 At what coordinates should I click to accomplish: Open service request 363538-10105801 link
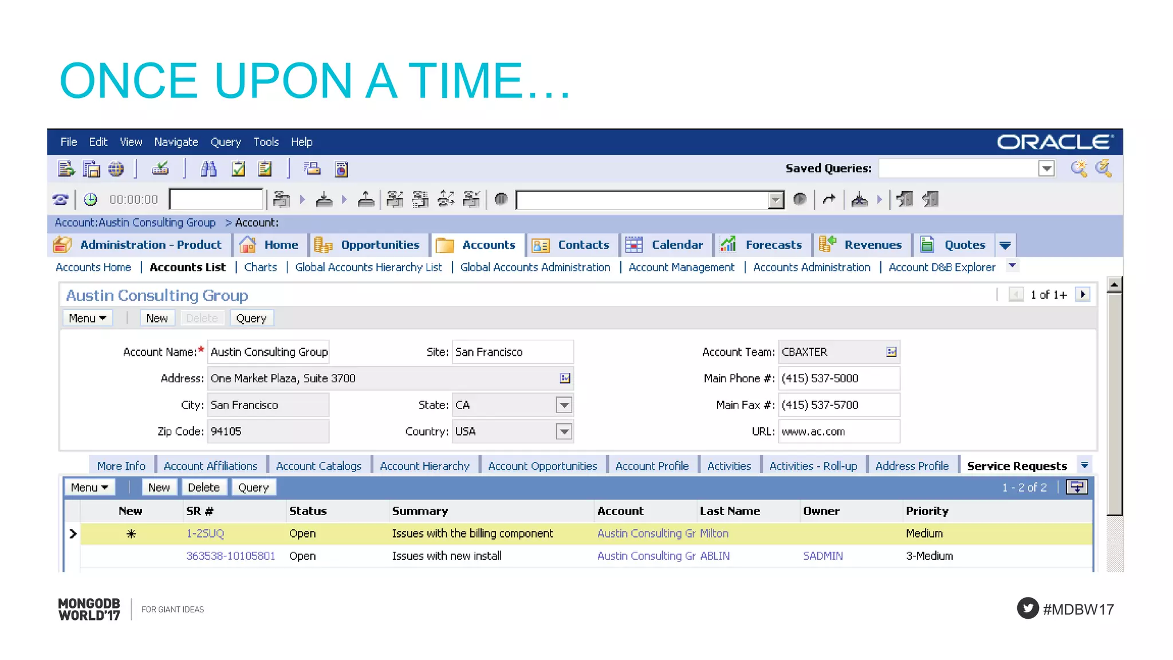click(230, 556)
